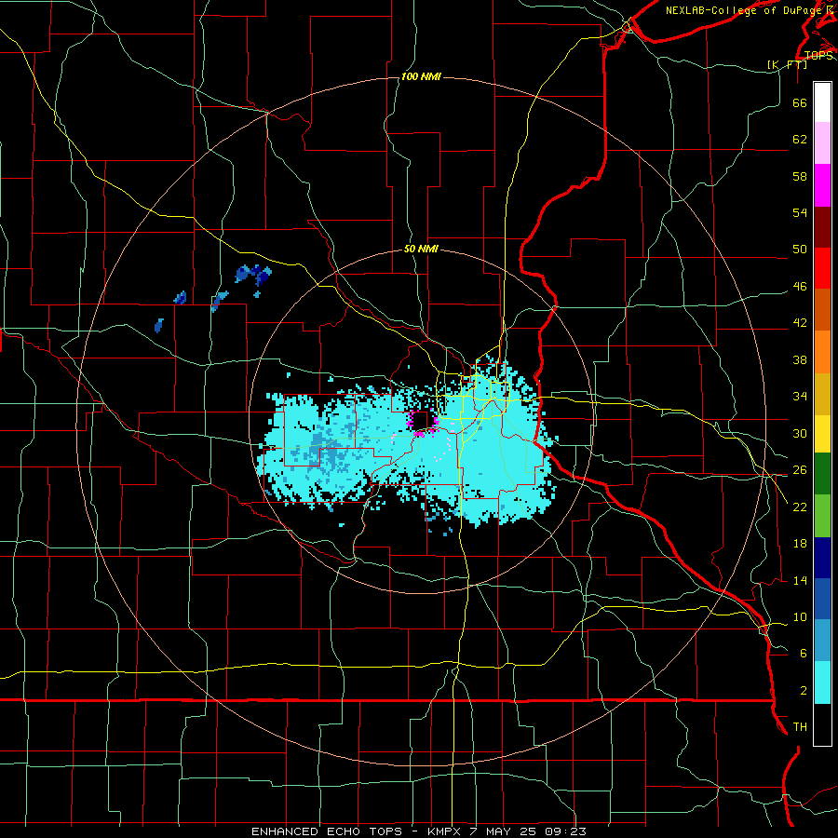Viewport: 838px width, 838px height.
Task: Click the 'NEXLAB-College of DuPage' credit text
Action: [x=745, y=10]
